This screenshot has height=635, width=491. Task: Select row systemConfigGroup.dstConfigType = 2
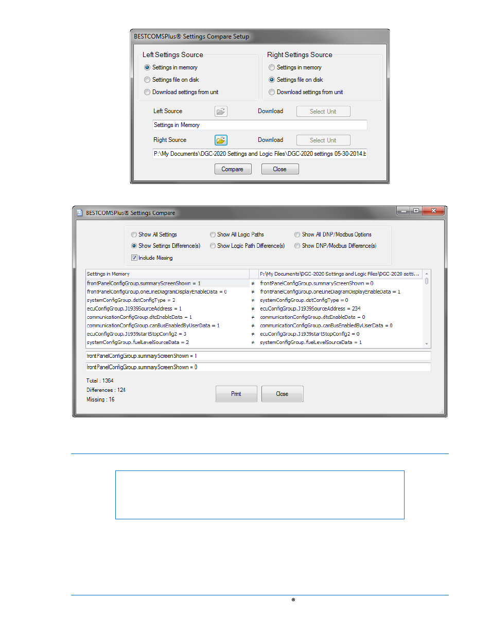click(x=167, y=300)
